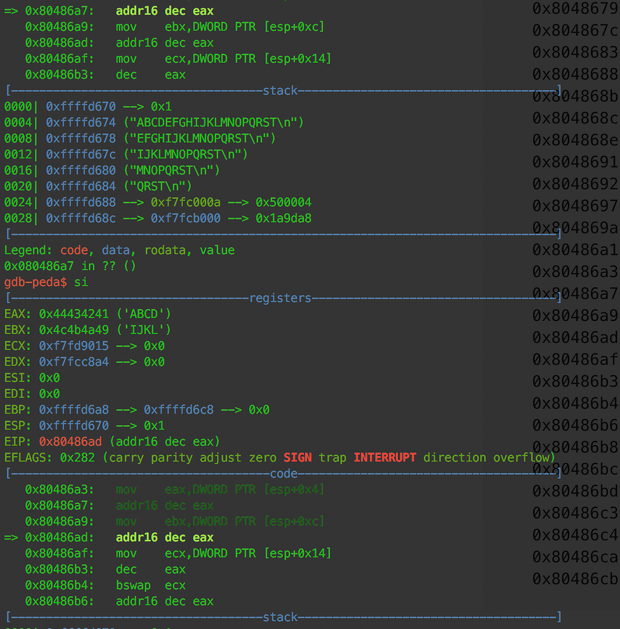Screen dimensions: 620x629
Task: Select 0x80486c3 in the black address list
Action: pyautogui.click(x=575, y=513)
